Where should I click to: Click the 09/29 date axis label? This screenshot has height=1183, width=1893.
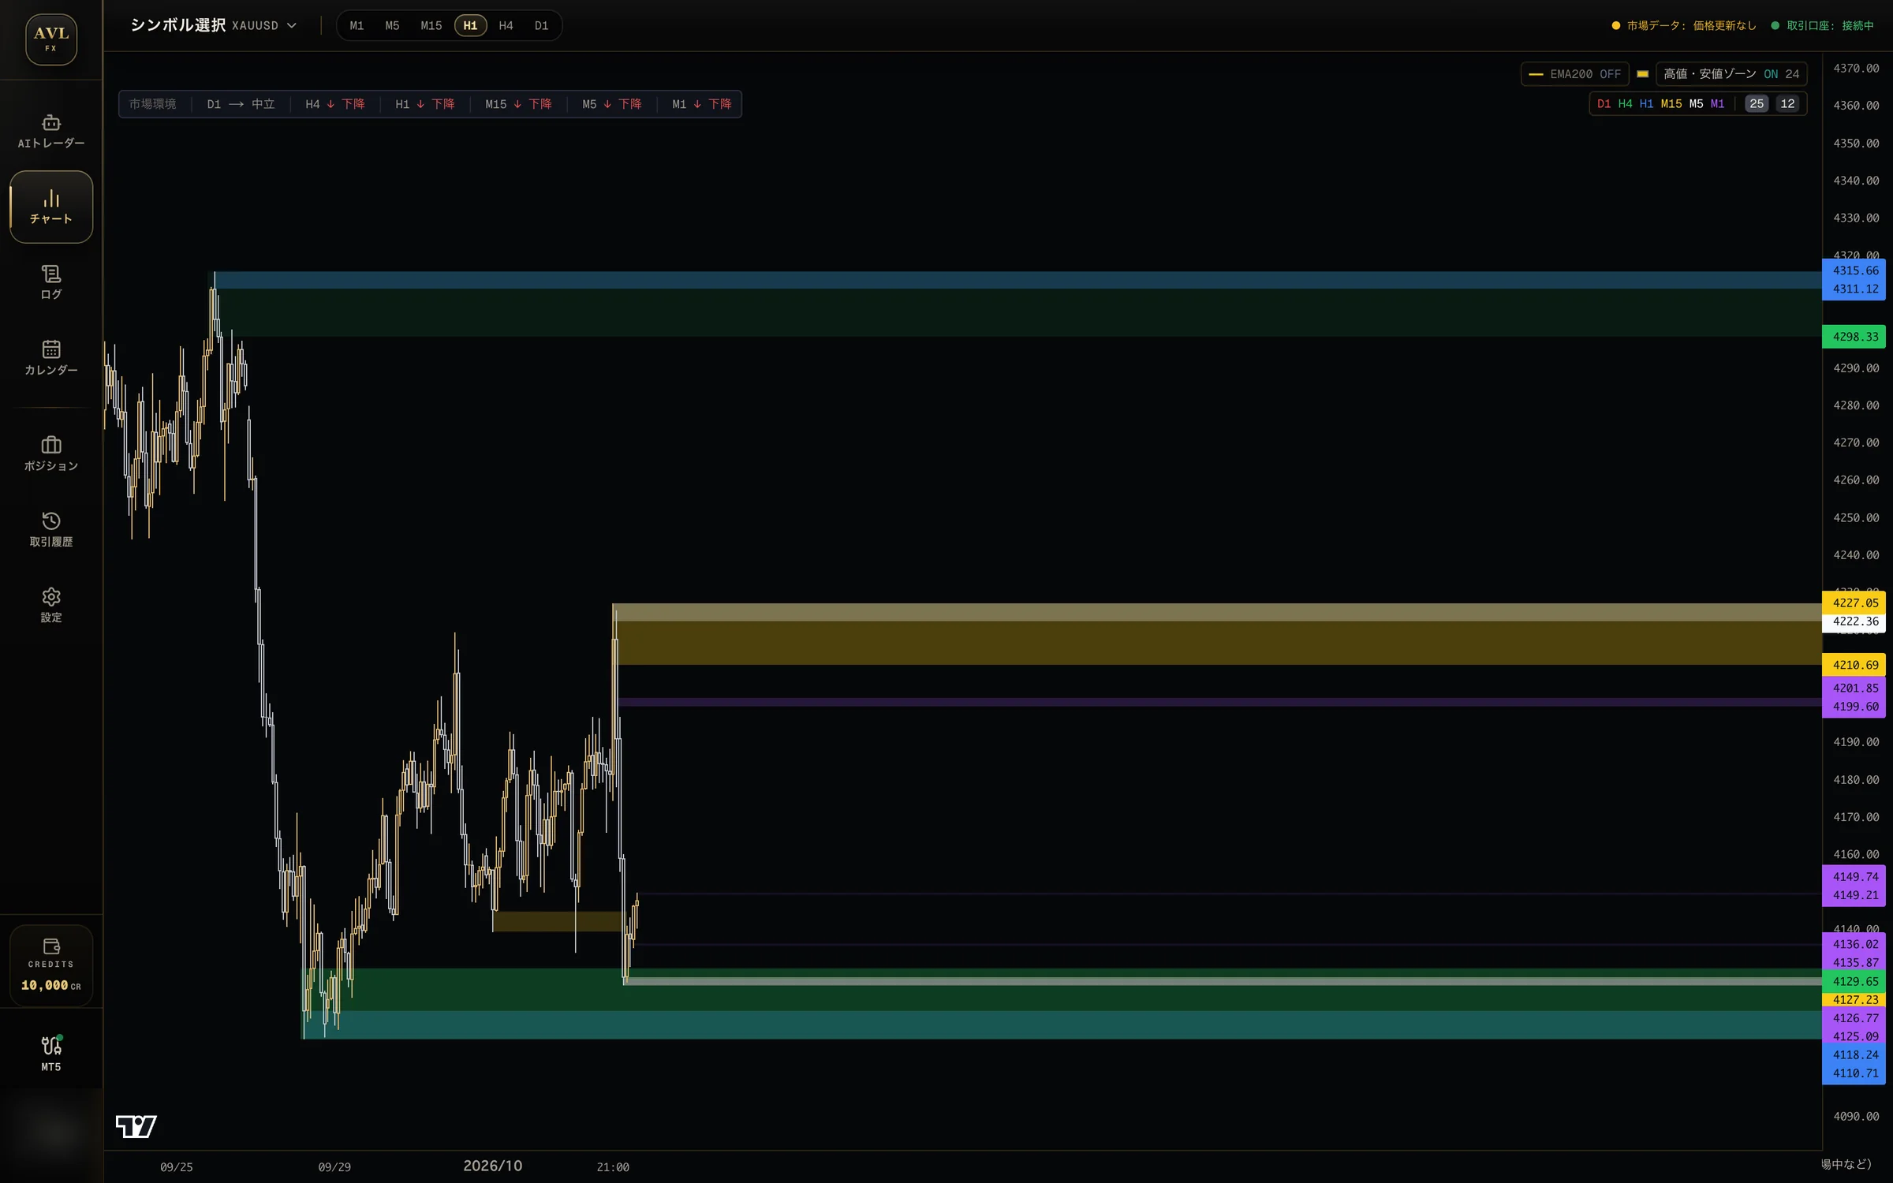pyautogui.click(x=334, y=1167)
